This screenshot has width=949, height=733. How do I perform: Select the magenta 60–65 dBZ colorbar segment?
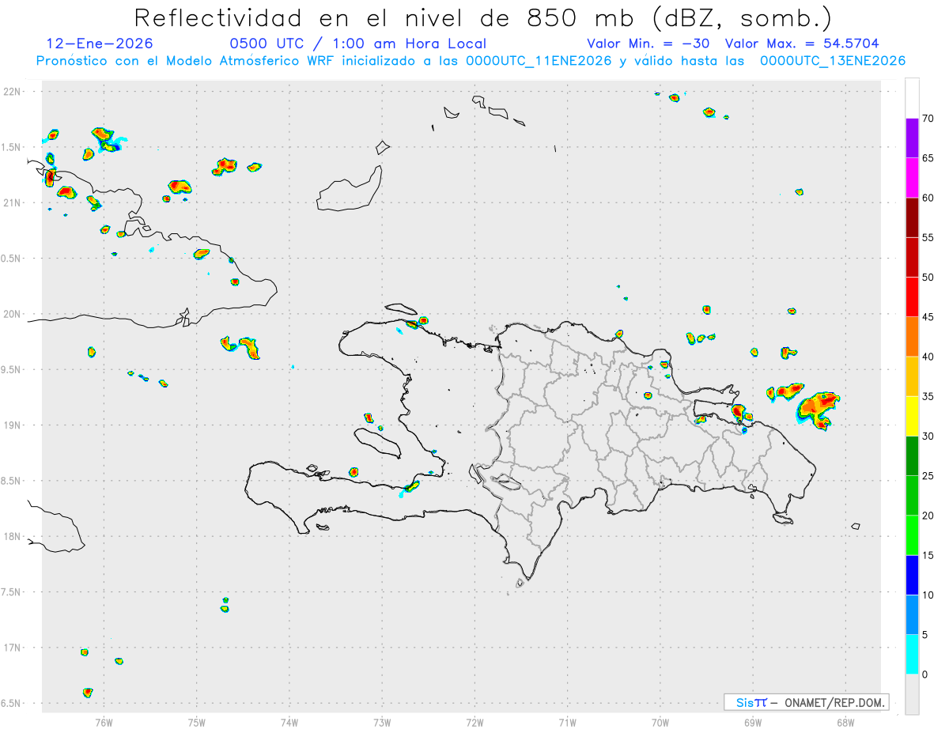click(x=912, y=177)
